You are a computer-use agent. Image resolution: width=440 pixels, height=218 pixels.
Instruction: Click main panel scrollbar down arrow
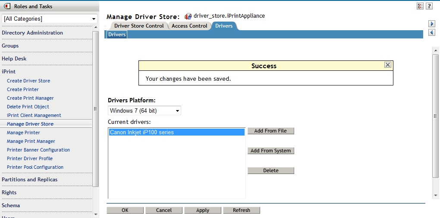[x=436, y=195]
